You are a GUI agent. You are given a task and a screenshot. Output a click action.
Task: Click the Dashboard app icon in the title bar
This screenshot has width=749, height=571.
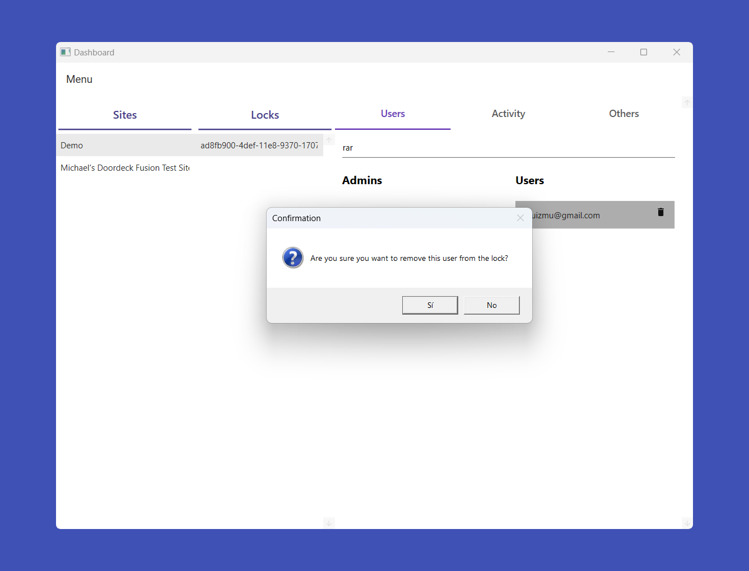[x=66, y=52]
